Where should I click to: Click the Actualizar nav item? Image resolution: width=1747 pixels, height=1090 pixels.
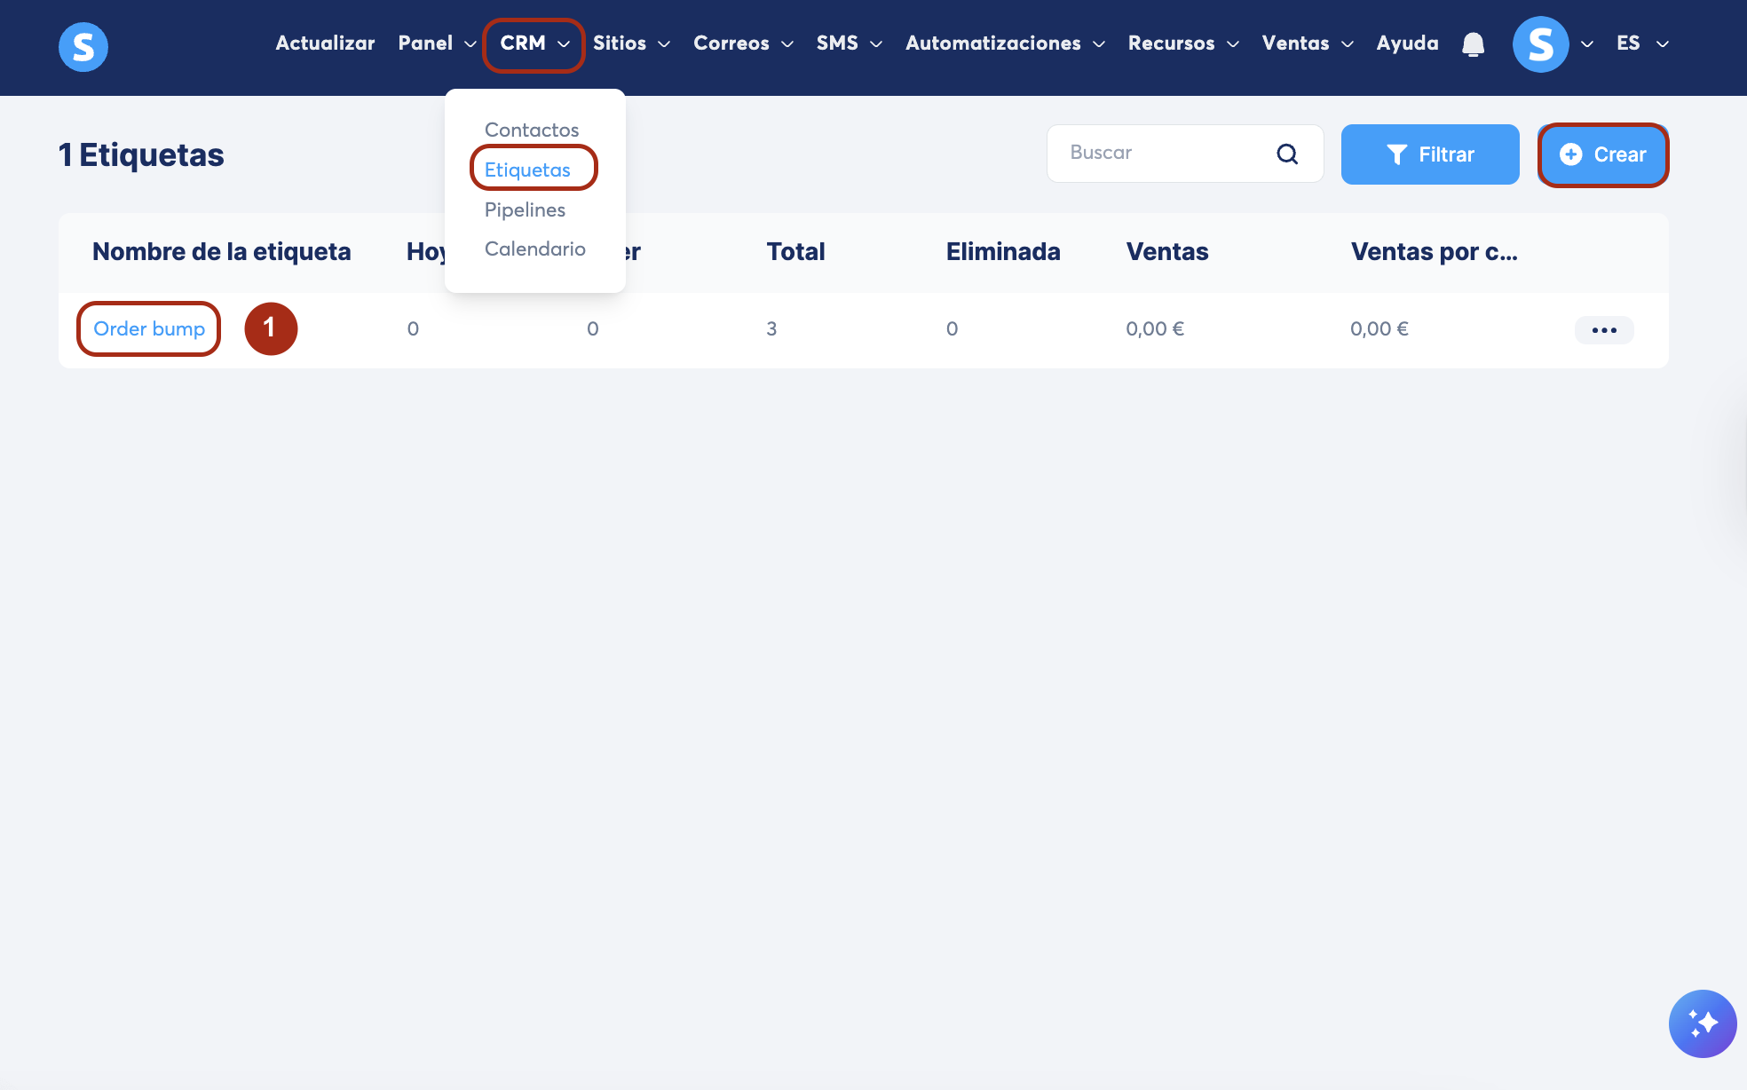click(x=325, y=43)
